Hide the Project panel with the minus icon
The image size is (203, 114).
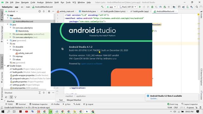(53, 11)
